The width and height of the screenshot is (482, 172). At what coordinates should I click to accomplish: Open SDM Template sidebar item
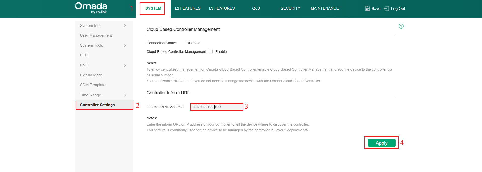click(93, 85)
